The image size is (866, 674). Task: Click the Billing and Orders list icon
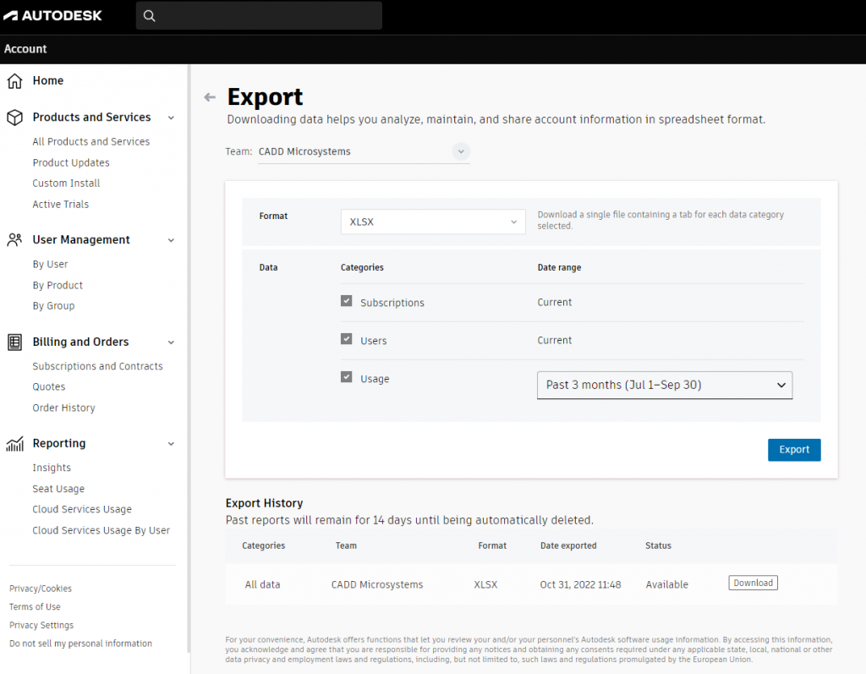coord(15,342)
